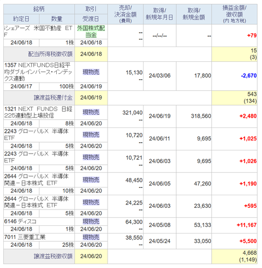Image resolution: width=262 pixels, height=268 pixels.
Task: Click the 譲渡益税徴収額 row label
Action: click(x=53, y=257)
